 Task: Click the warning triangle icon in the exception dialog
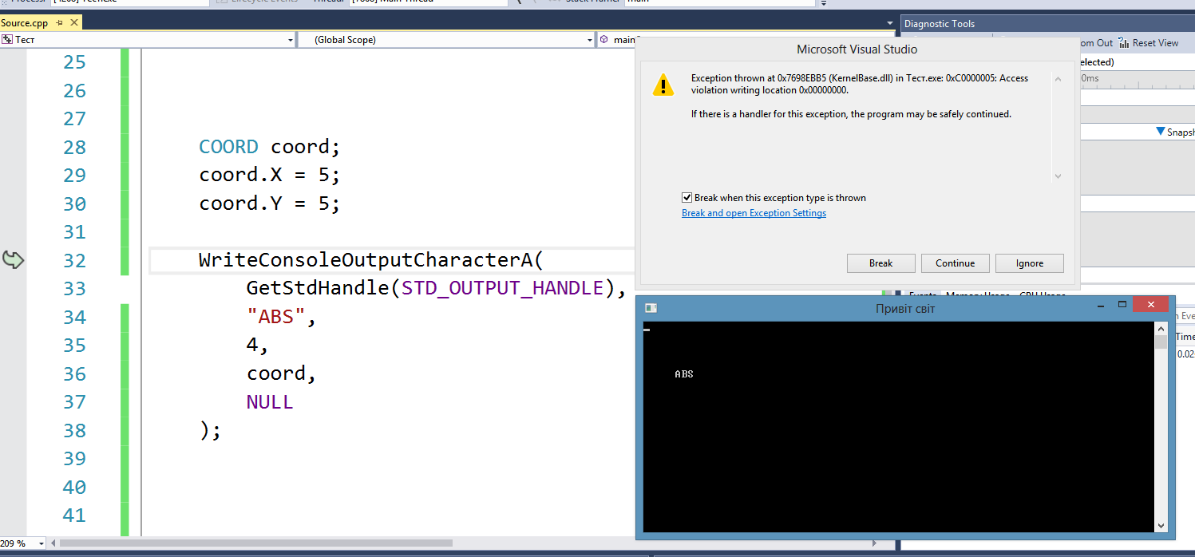pos(663,85)
